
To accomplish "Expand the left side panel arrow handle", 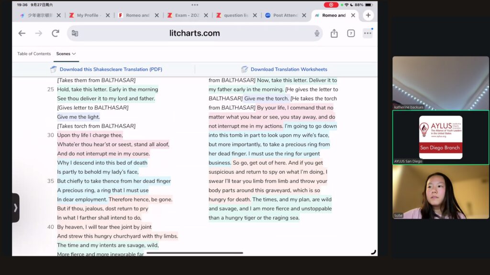I will [15, 208].
